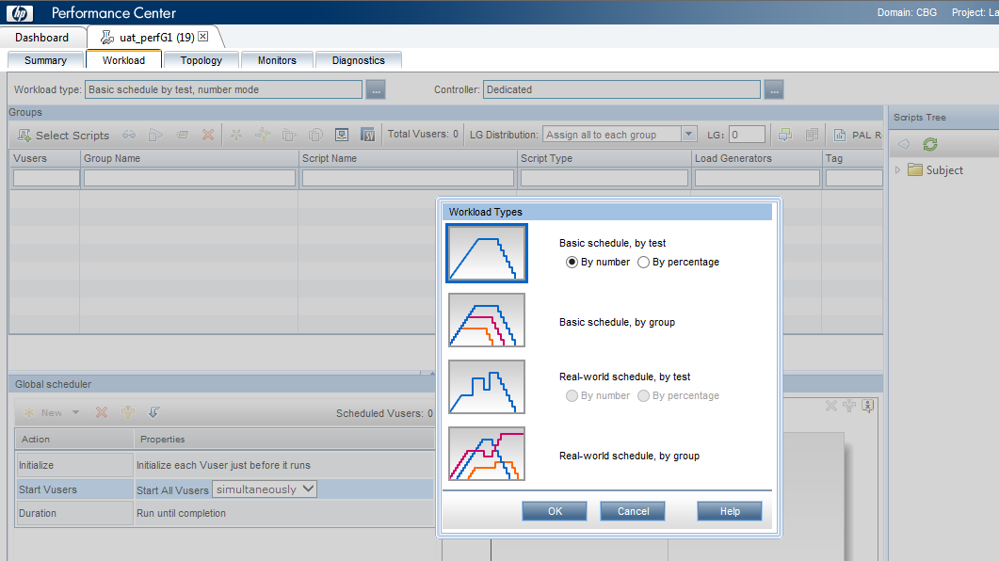Click the Subject folder icon
This screenshot has width=999, height=561.
coord(915,170)
